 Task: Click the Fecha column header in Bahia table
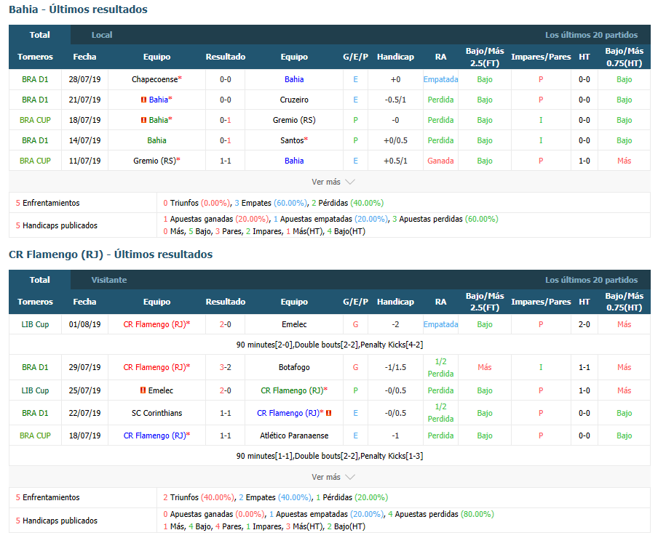pyautogui.click(x=84, y=57)
